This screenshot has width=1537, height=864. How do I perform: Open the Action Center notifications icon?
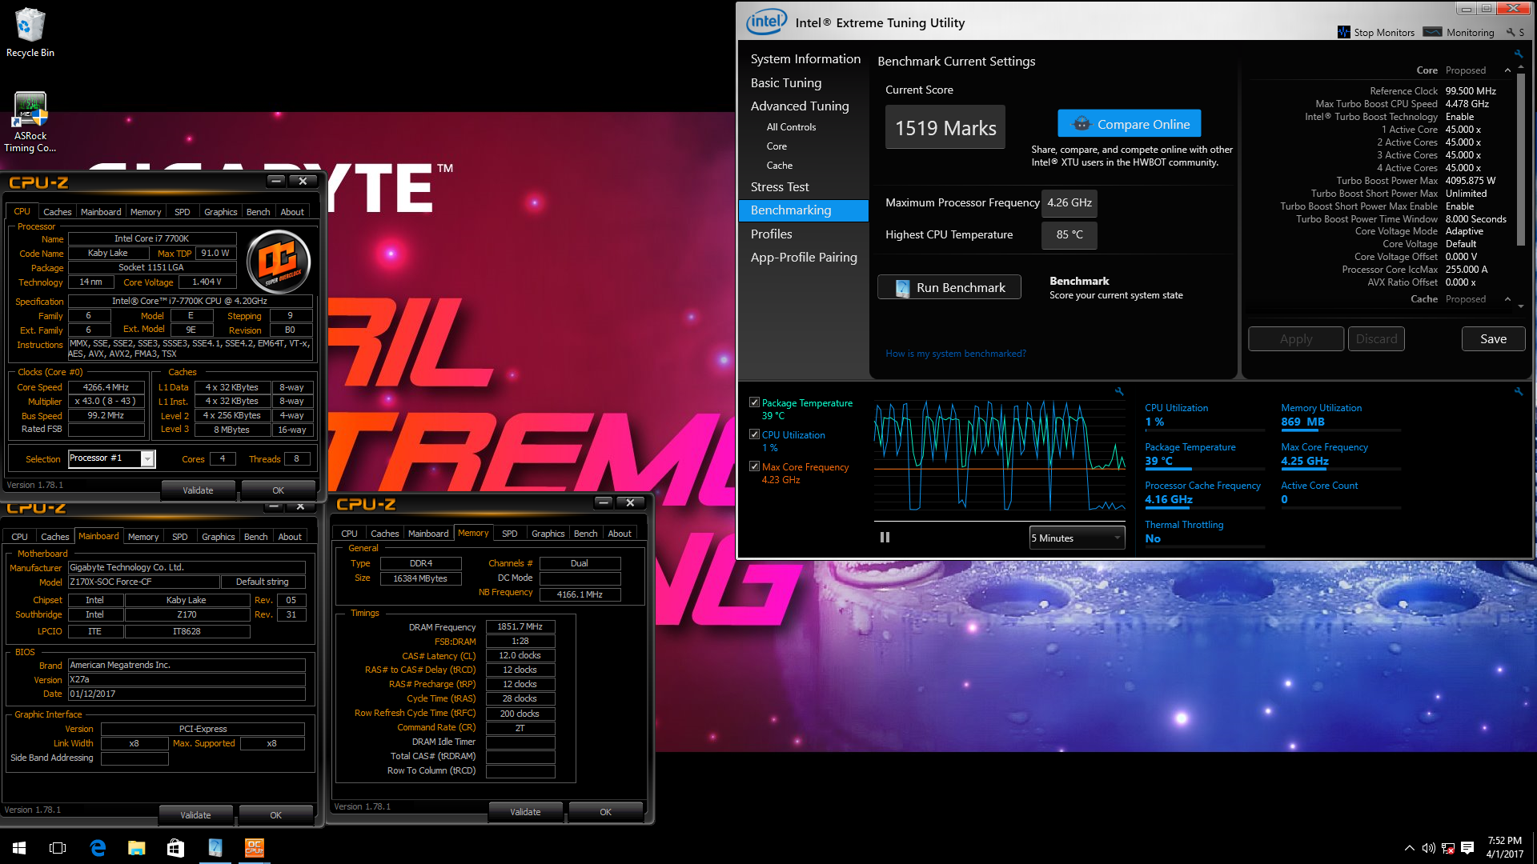click(x=1467, y=848)
